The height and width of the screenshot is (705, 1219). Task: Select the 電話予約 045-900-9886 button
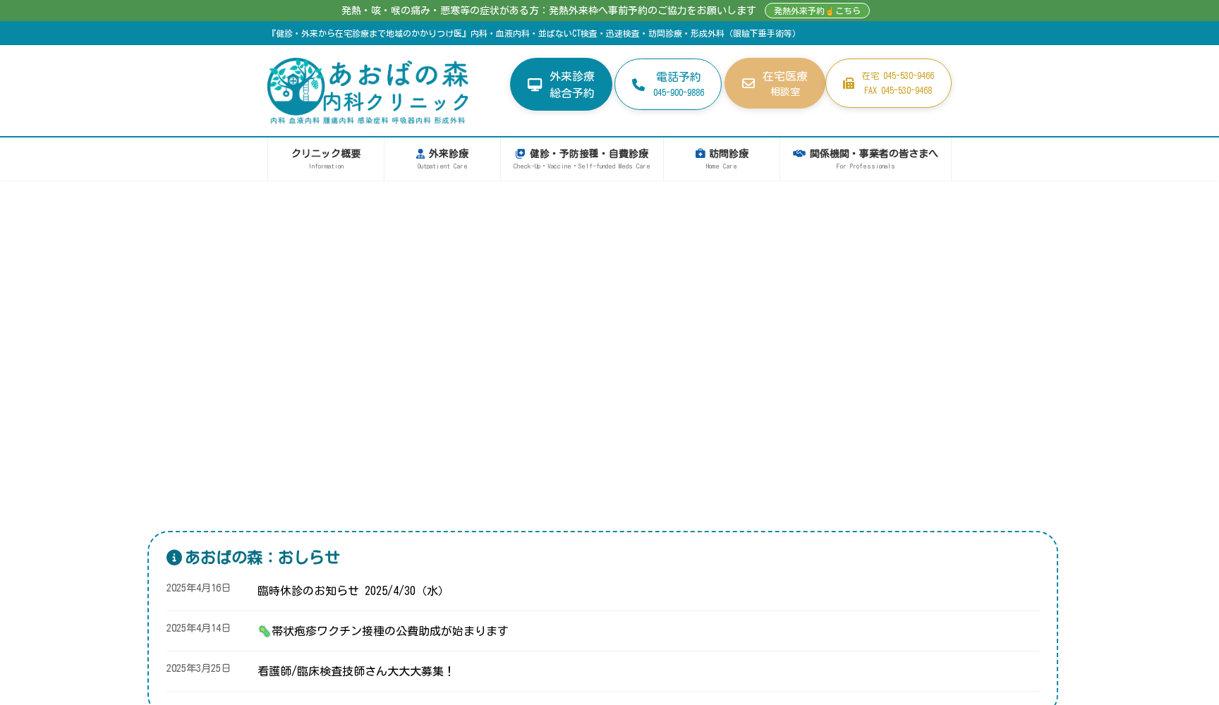[668, 85]
